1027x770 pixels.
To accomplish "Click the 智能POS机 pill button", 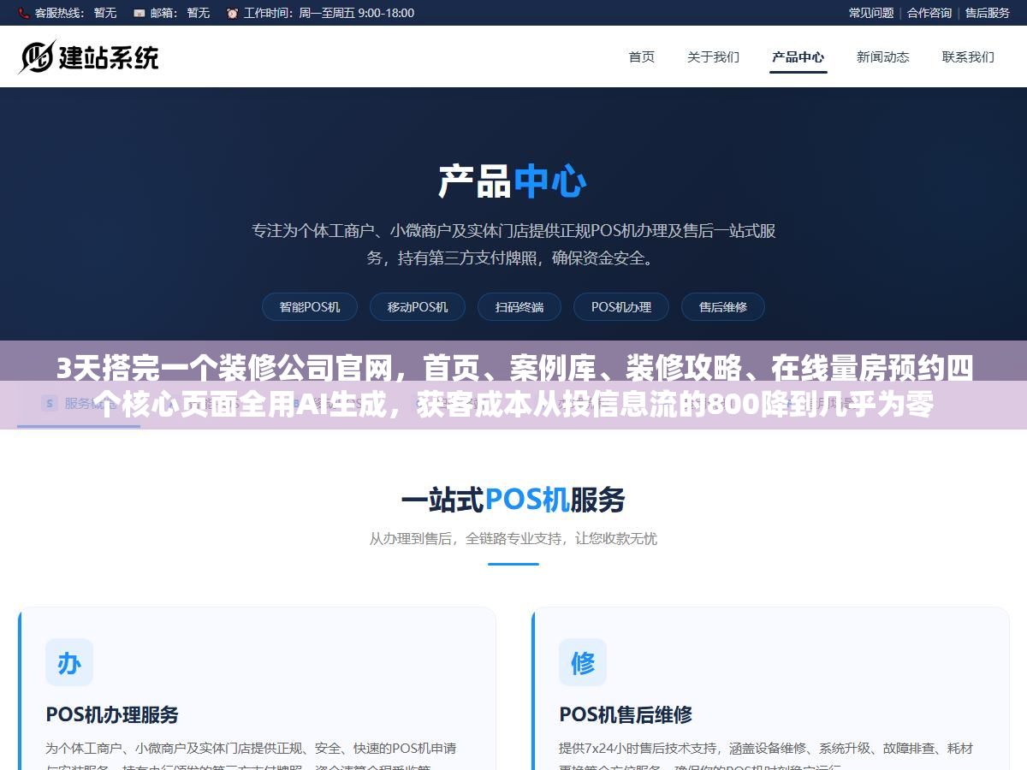I will (x=310, y=306).
